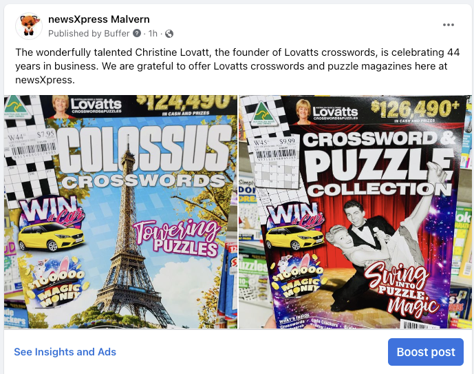
Task: Click the $126,490+ prize text on right cover
Action: pos(415,110)
